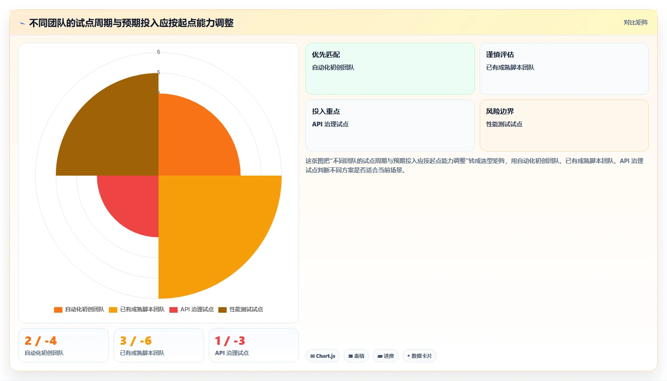Click the lightning icon beside the title
Viewport: 667px width, 381px height.
coord(22,23)
